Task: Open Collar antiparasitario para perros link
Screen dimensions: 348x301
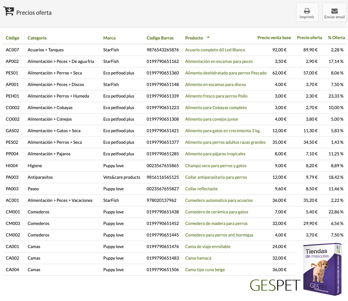Action: pyautogui.click(x=216, y=177)
